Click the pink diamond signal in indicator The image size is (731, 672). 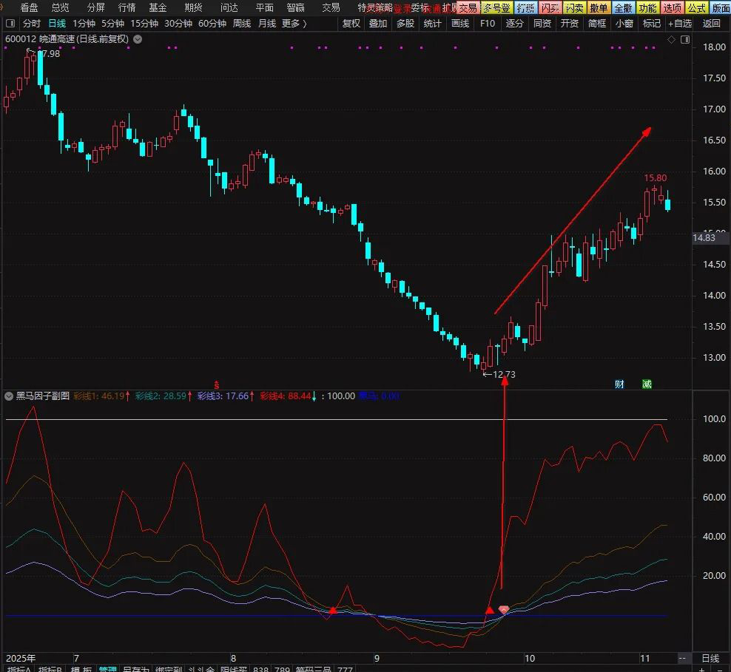click(x=504, y=610)
